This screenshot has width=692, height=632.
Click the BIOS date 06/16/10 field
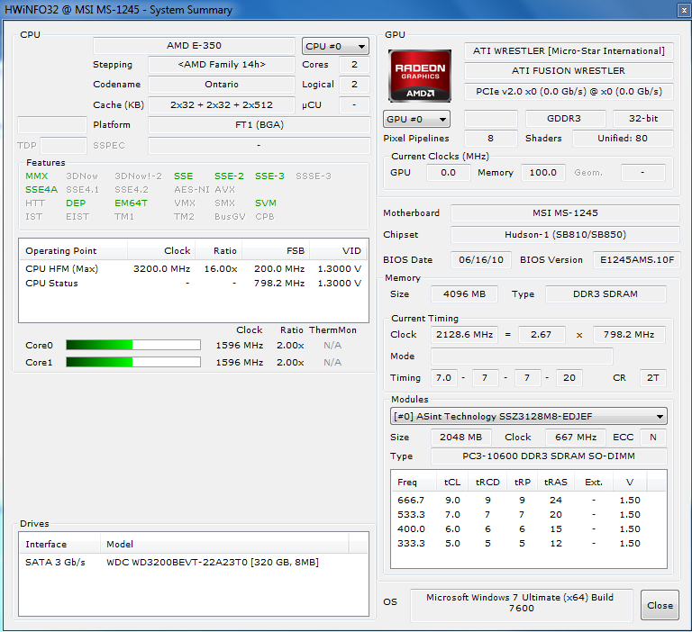click(481, 260)
